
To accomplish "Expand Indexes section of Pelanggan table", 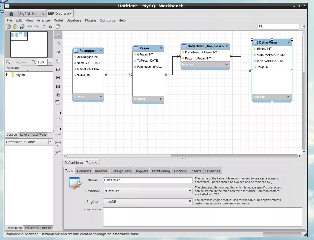I will pos(101,97).
